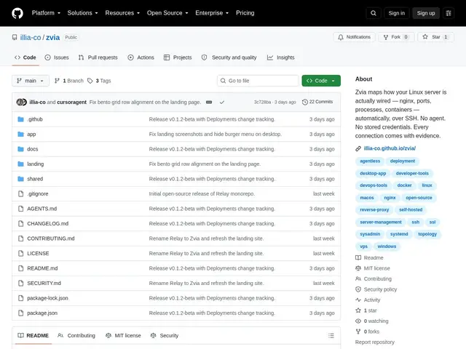Open the topology topic tag
Image resolution: width=466 pixels, height=349 pixels.
(x=427, y=234)
